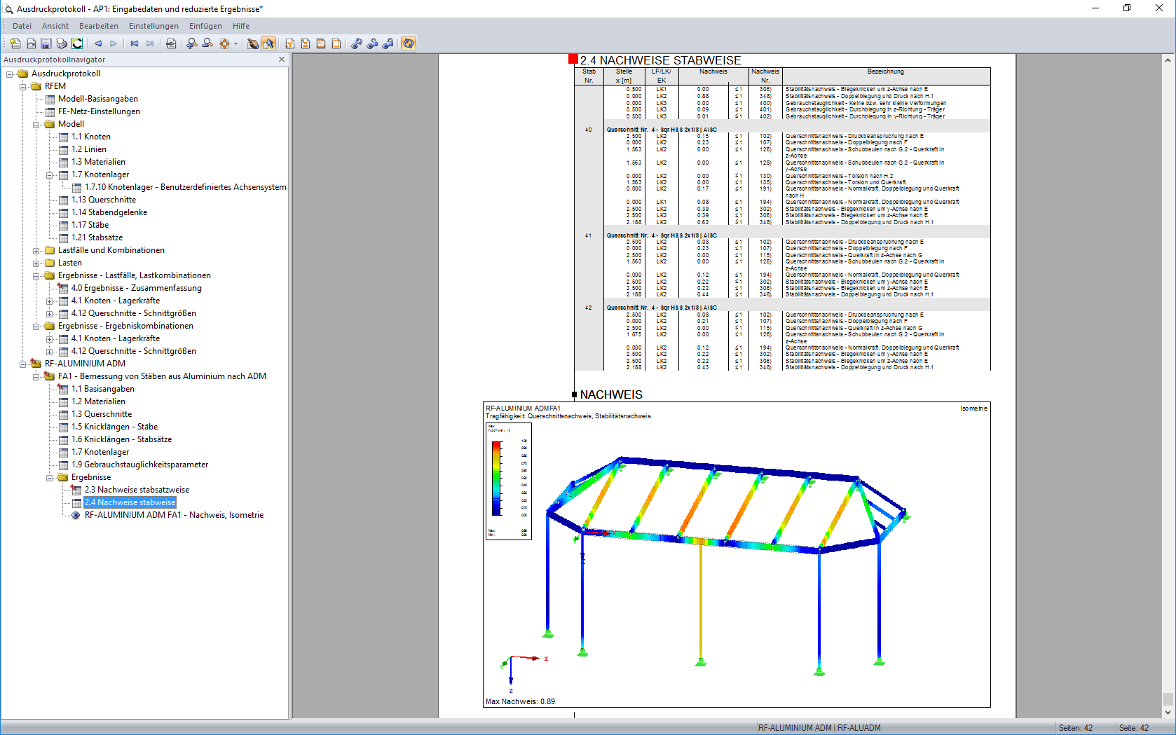Click the color scale legend in graphic
Screen dimensions: 1176x735
click(x=509, y=481)
